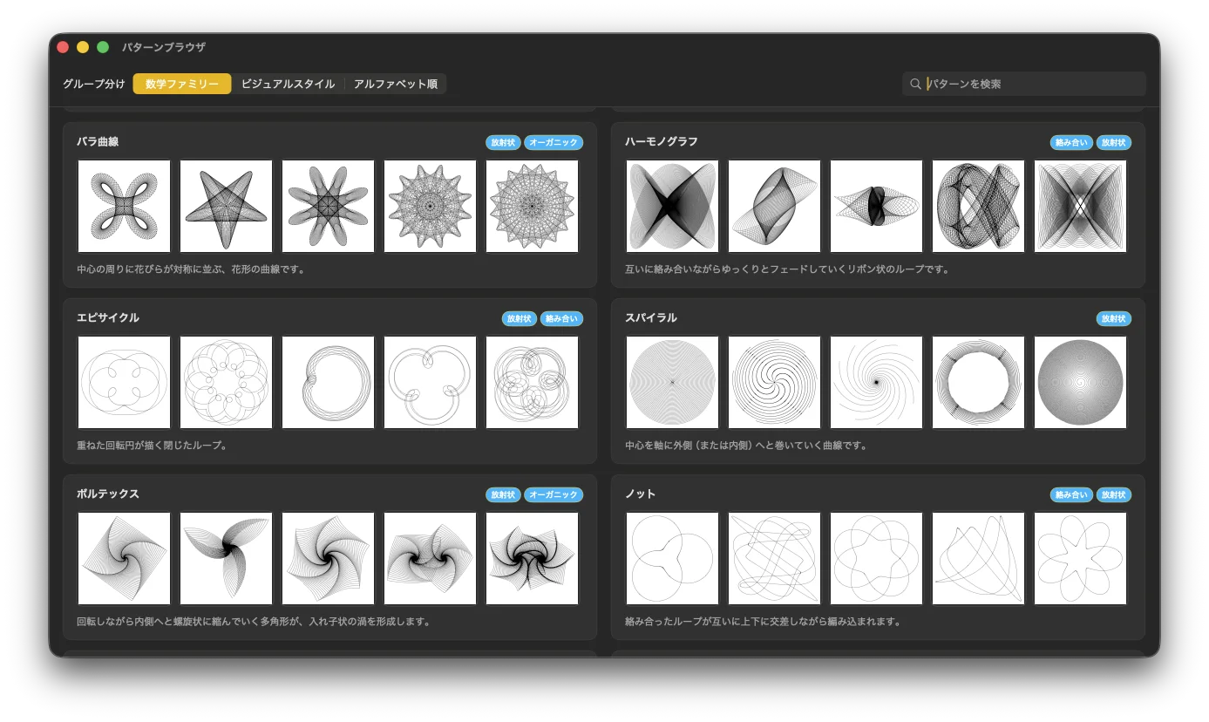Choose the fifth バラ曲線 dense mandala thumbnail
This screenshot has height=722, width=1209.
[x=532, y=206]
